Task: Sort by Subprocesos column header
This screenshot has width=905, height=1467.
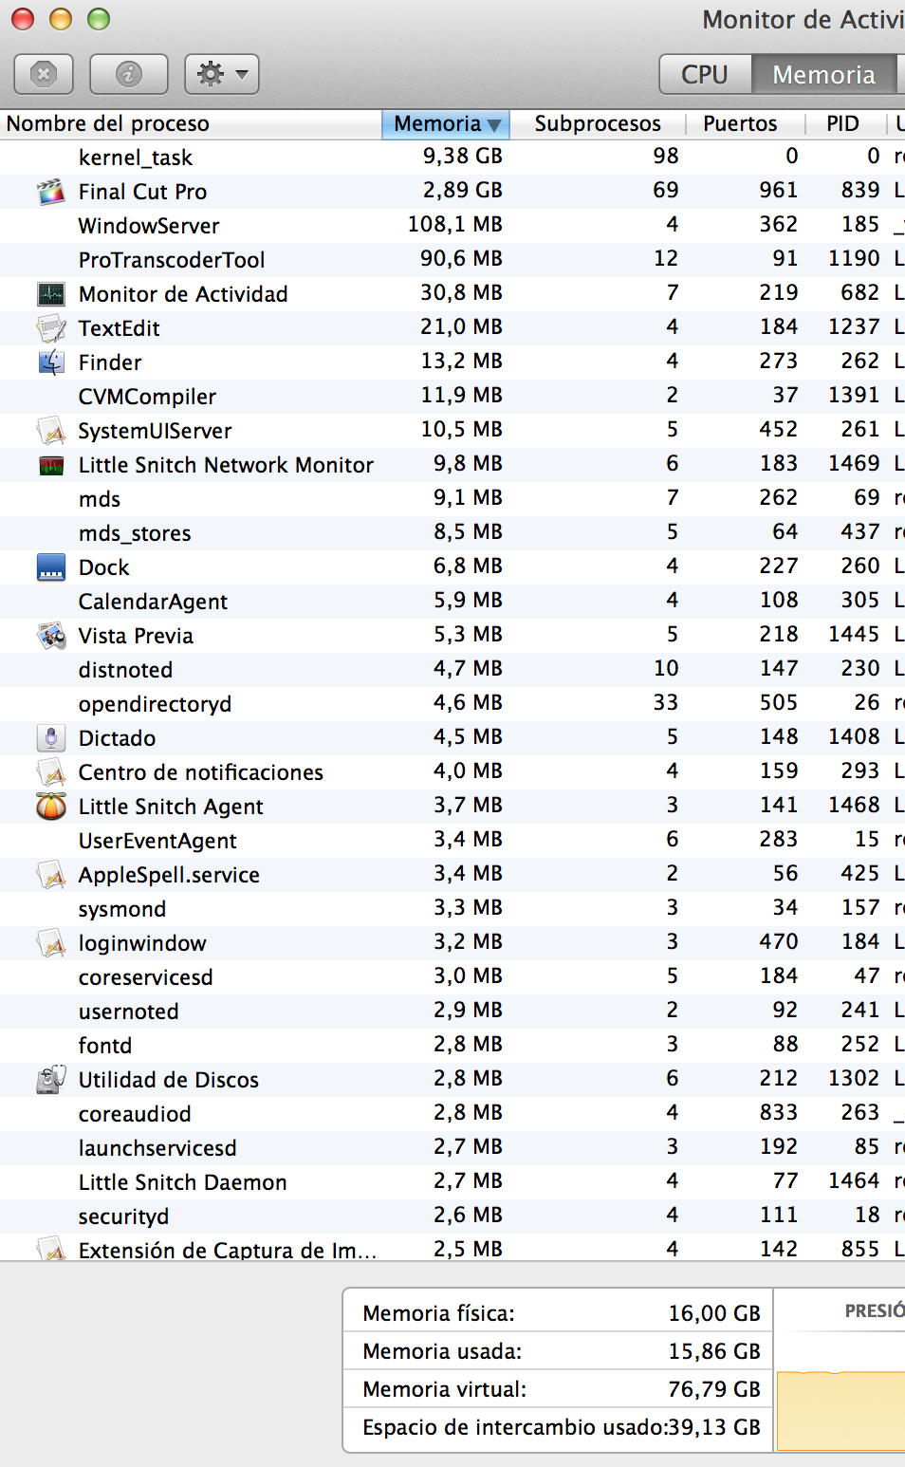Action: [x=598, y=123]
